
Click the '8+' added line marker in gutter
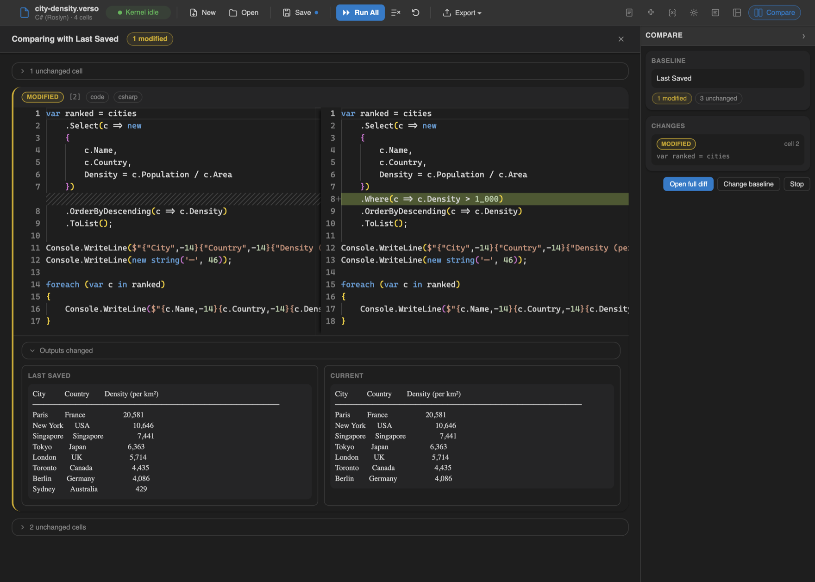335,199
